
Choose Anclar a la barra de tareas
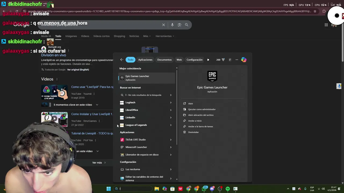(x=200, y=127)
